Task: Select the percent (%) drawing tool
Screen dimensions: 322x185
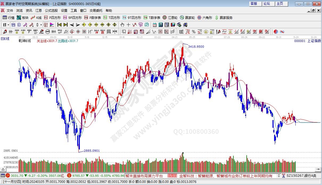Action: [193, 32]
